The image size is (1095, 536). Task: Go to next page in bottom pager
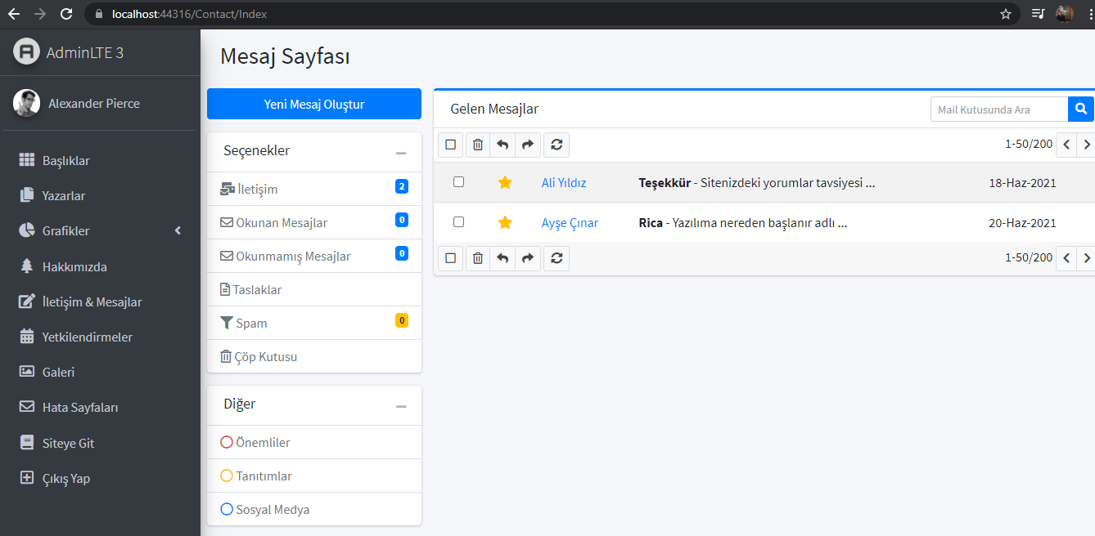click(x=1086, y=258)
